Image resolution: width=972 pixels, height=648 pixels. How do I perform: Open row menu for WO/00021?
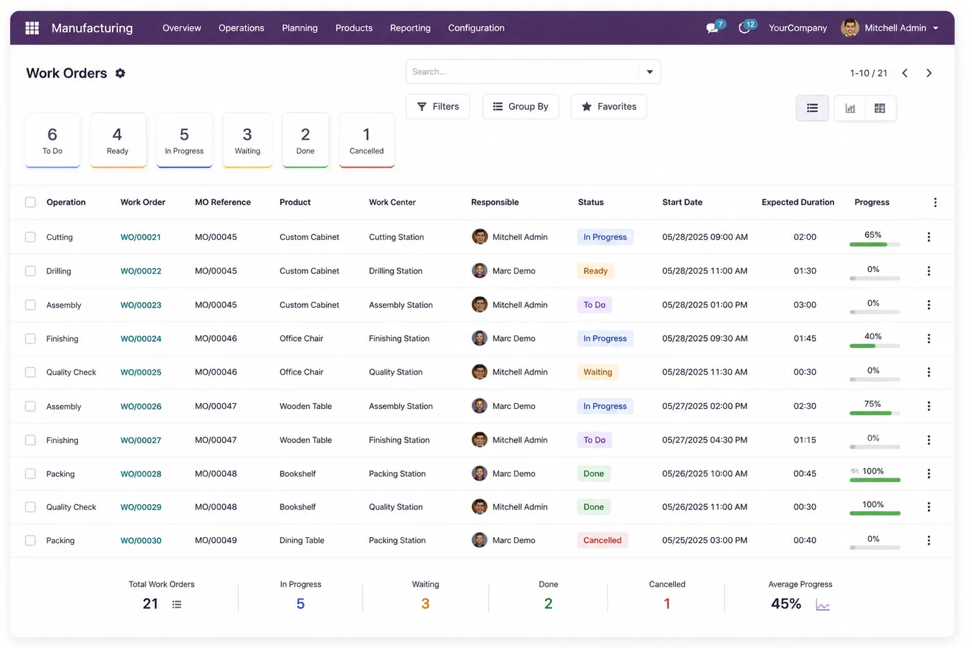click(x=929, y=237)
